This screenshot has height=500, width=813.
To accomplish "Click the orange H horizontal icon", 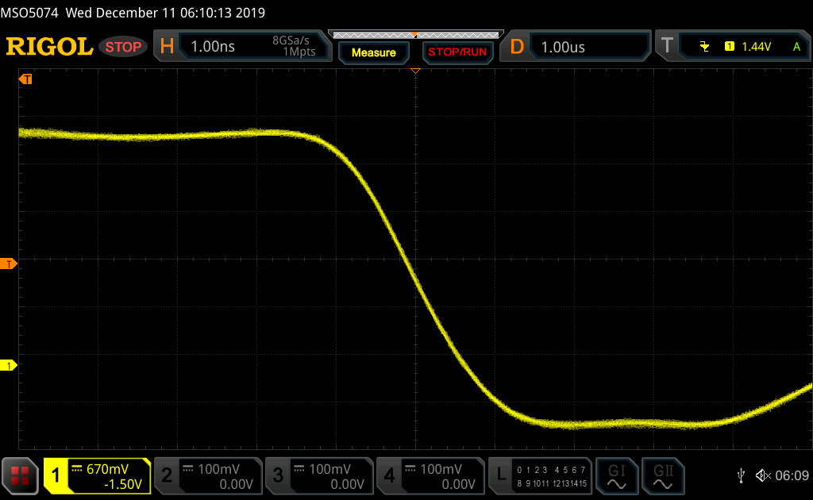I will (167, 47).
